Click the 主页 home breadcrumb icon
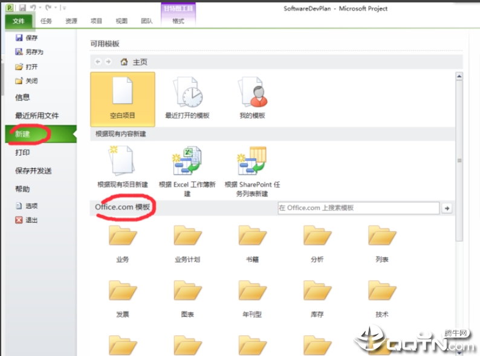This screenshot has height=356, width=480. [125, 62]
